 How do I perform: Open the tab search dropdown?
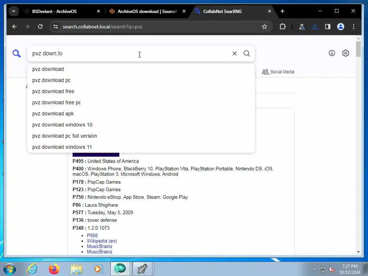coord(14,11)
